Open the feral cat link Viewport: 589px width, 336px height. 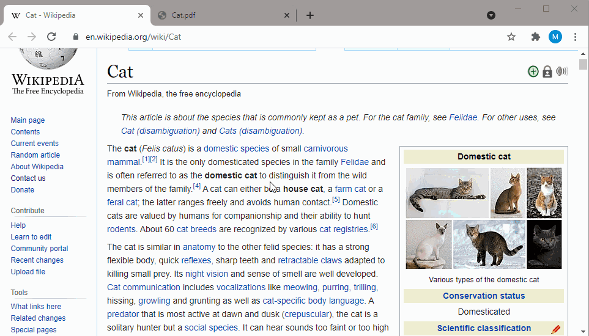pos(122,202)
